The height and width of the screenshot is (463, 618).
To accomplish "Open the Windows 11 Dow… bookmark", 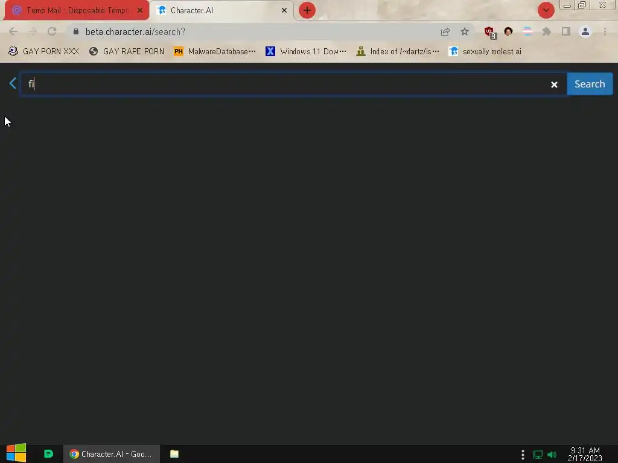I will point(306,51).
